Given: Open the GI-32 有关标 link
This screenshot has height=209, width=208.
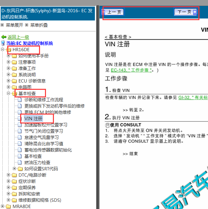Looking at the screenshot, I should pyautogui.click(x=193, y=98).
